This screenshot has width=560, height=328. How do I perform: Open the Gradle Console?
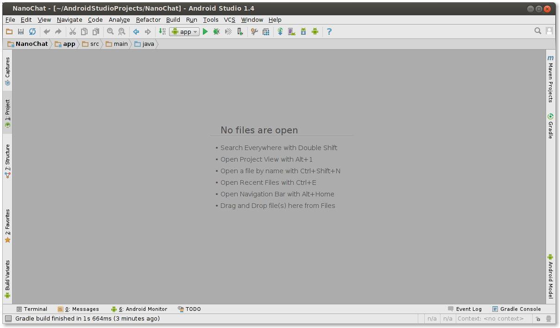click(516, 309)
